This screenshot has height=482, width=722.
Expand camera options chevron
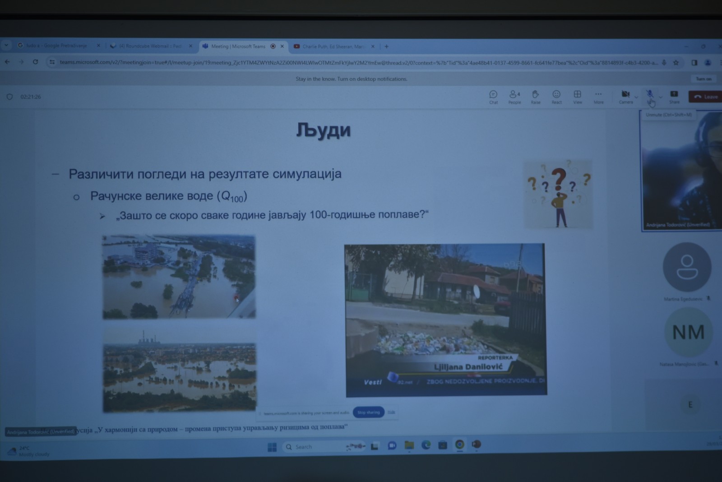tap(636, 97)
